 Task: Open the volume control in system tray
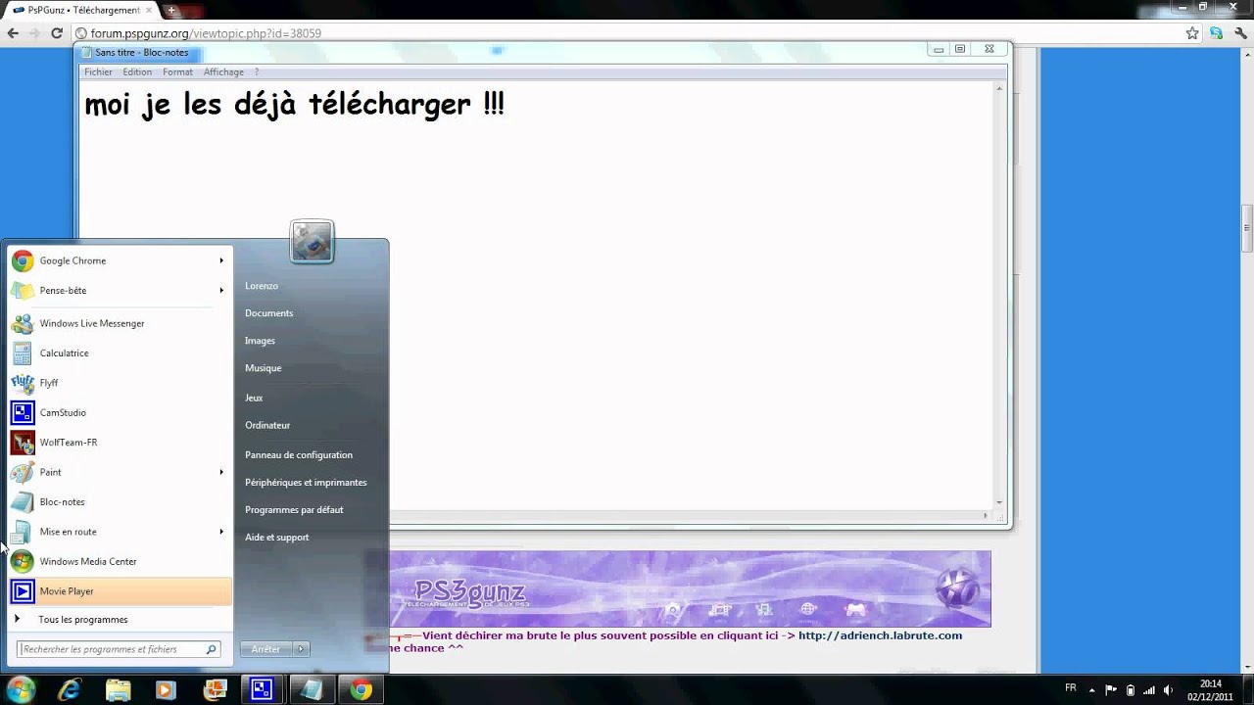[1168, 689]
